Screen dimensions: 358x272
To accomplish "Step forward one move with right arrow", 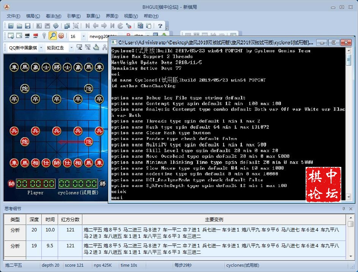I will point(104,26).
